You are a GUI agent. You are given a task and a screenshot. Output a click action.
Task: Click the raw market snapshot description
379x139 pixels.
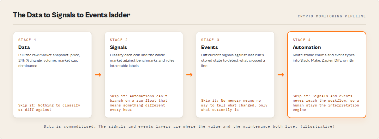pyautogui.click(x=51, y=60)
